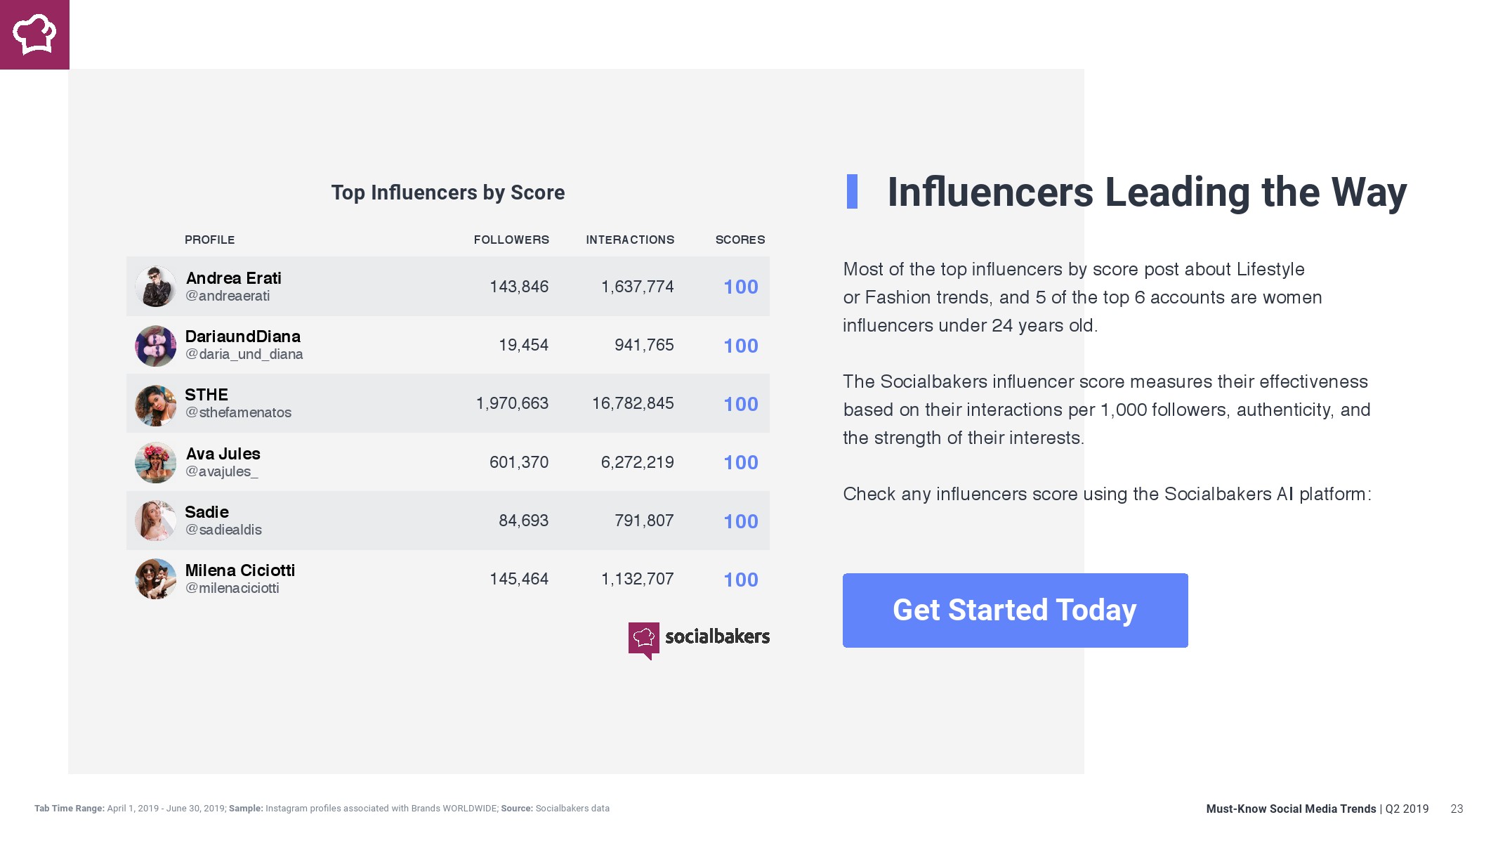Open the @andreaerati handle

click(x=228, y=296)
